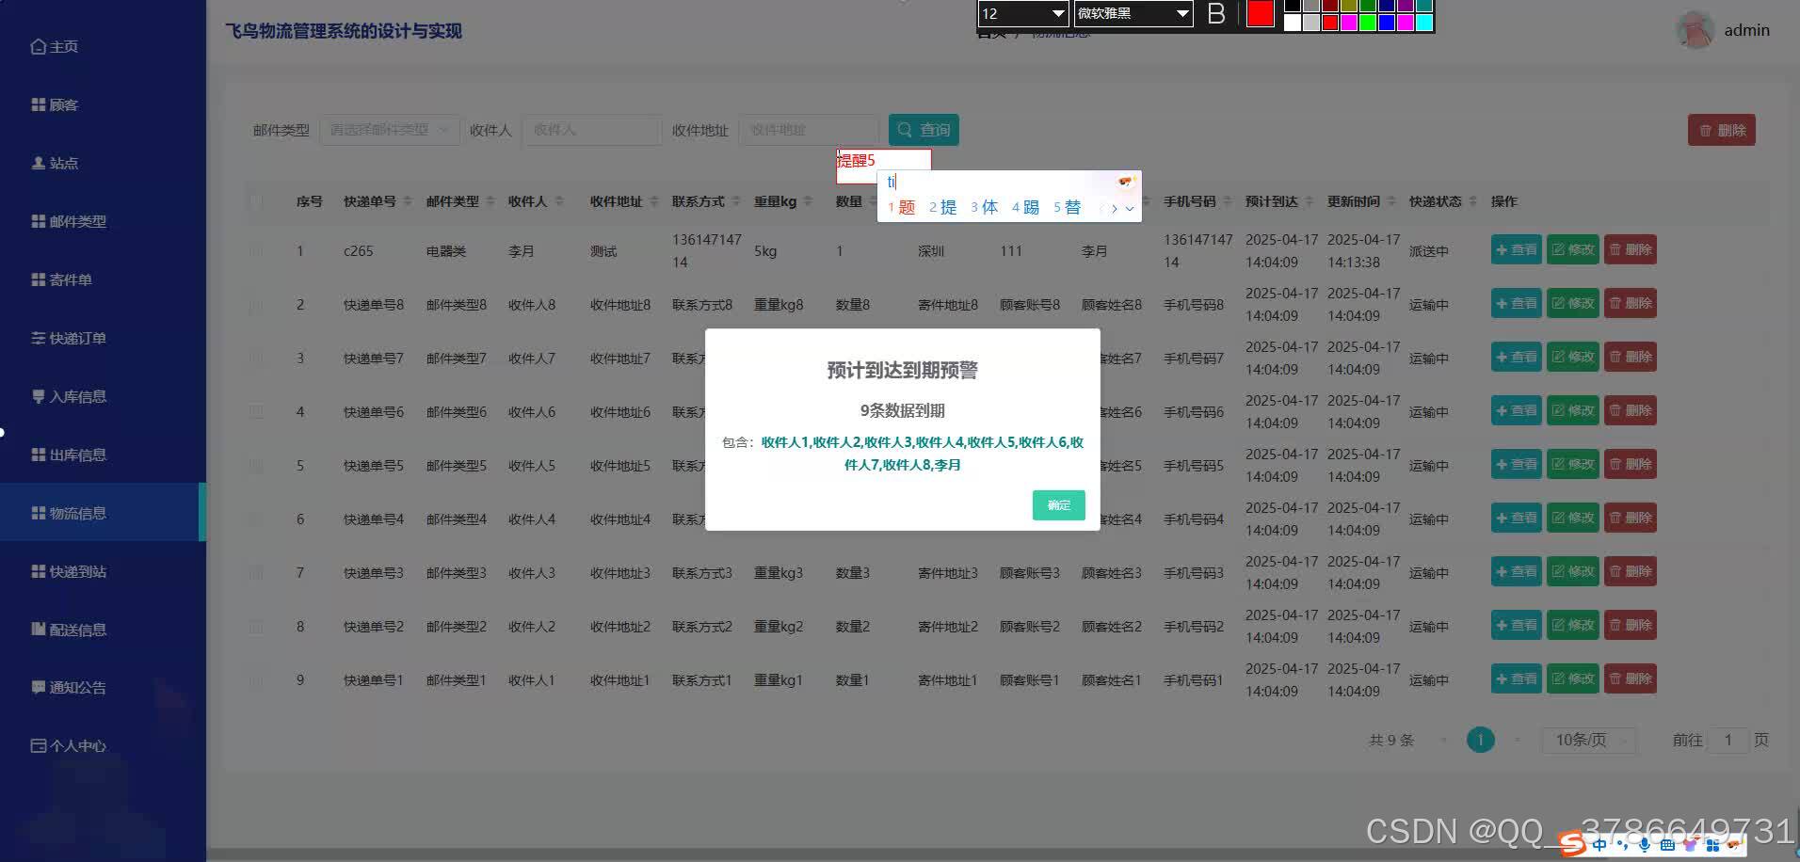Select IME candidate 1 题
The image size is (1800, 862).
click(902, 208)
